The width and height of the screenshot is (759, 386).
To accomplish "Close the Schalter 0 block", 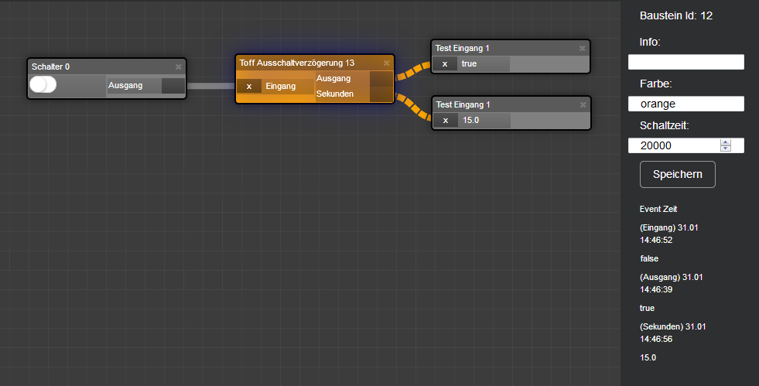I will pyautogui.click(x=178, y=67).
